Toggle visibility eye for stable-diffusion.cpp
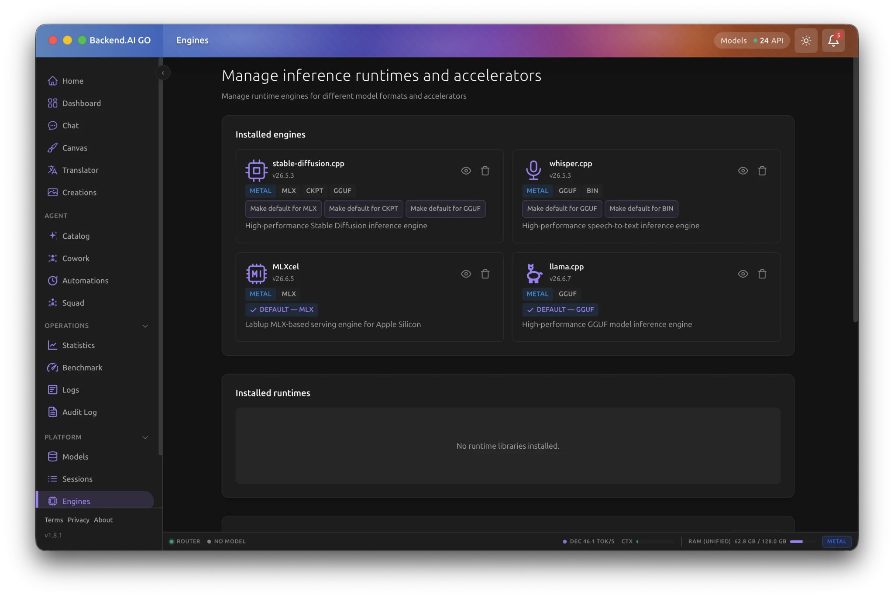The height and width of the screenshot is (598, 894). pos(466,171)
